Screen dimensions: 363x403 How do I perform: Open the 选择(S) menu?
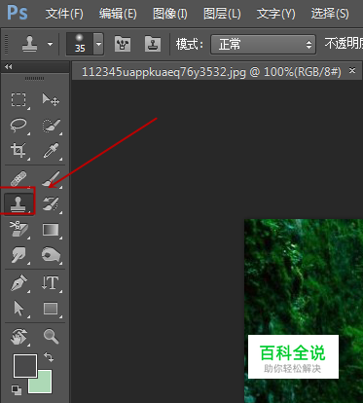pyautogui.click(x=330, y=14)
